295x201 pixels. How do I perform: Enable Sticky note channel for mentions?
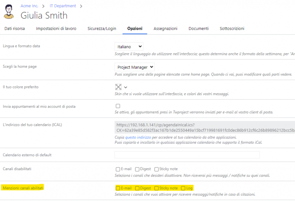coord(157,188)
